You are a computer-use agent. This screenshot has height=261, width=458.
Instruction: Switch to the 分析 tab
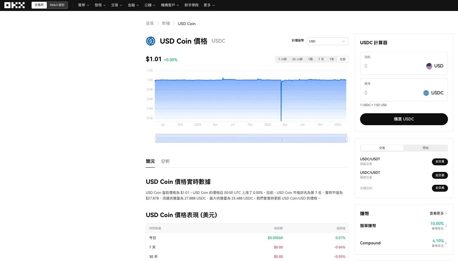click(165, 161)
